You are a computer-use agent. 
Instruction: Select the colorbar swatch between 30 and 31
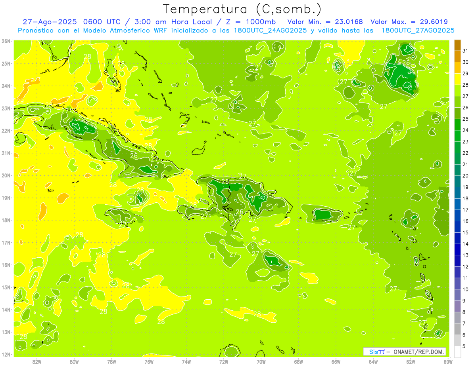(x=457, y=56)
